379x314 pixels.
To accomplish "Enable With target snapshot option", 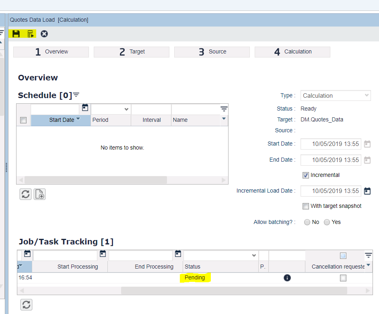I will click(306, 206).
